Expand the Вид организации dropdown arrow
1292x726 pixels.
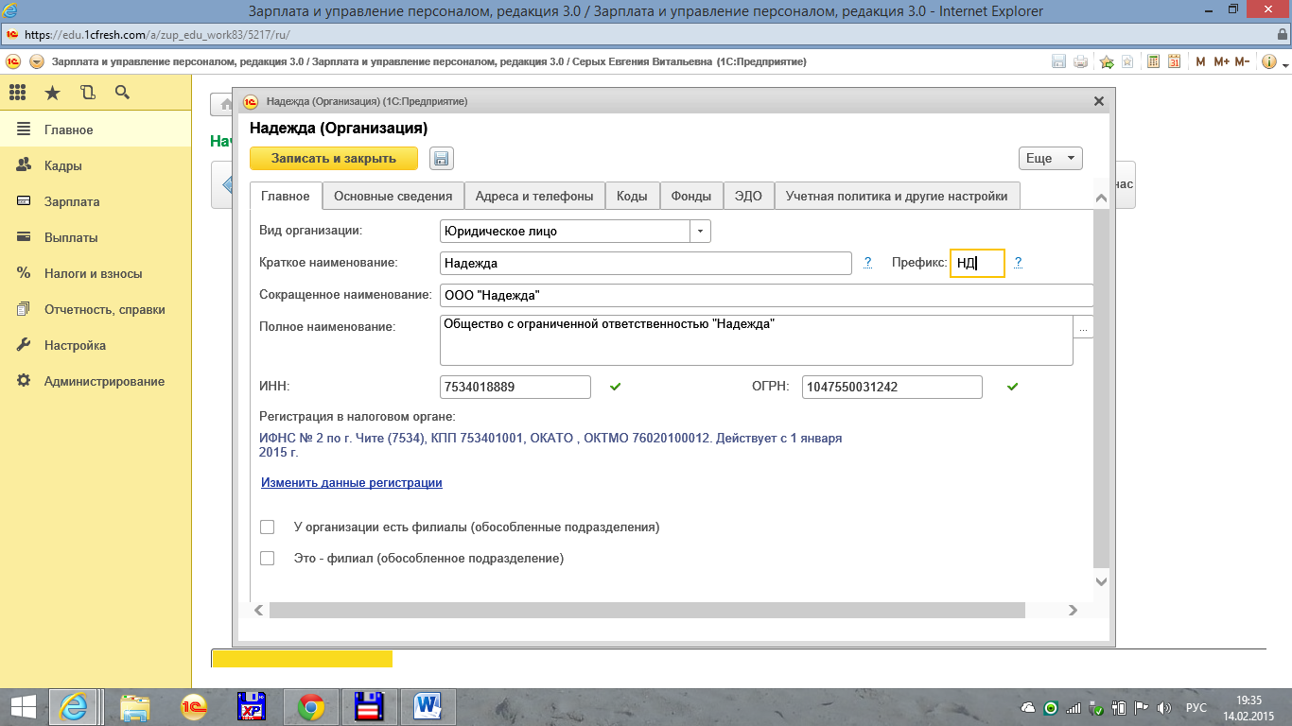pos(701,231)
